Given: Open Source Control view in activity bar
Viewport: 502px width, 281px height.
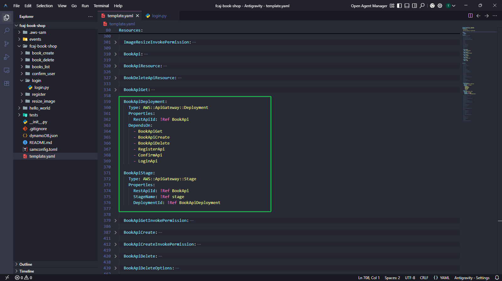Looking at the screenshot, I should pyautogui.click(x=7, y=44).
